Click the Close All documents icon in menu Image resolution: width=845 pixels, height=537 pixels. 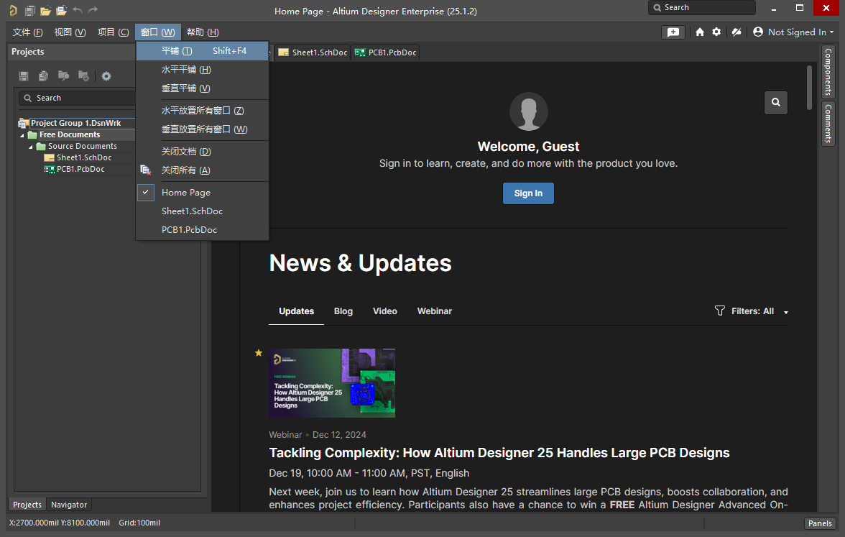[145, 170]
